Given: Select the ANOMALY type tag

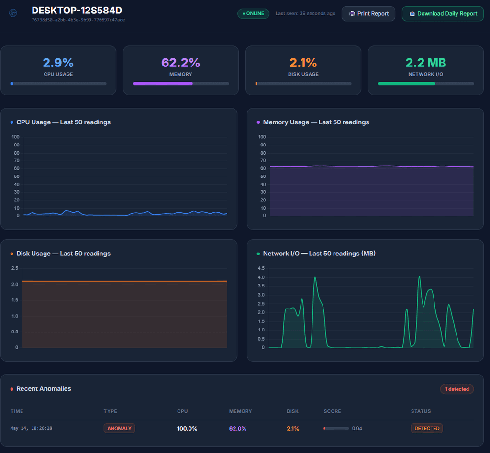Looking at the screenshot, I should (x=119, y=428).
